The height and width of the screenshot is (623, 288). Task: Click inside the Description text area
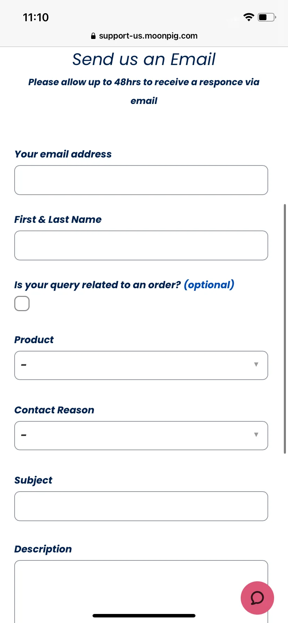pyautogui.click(x=141, y=591)
